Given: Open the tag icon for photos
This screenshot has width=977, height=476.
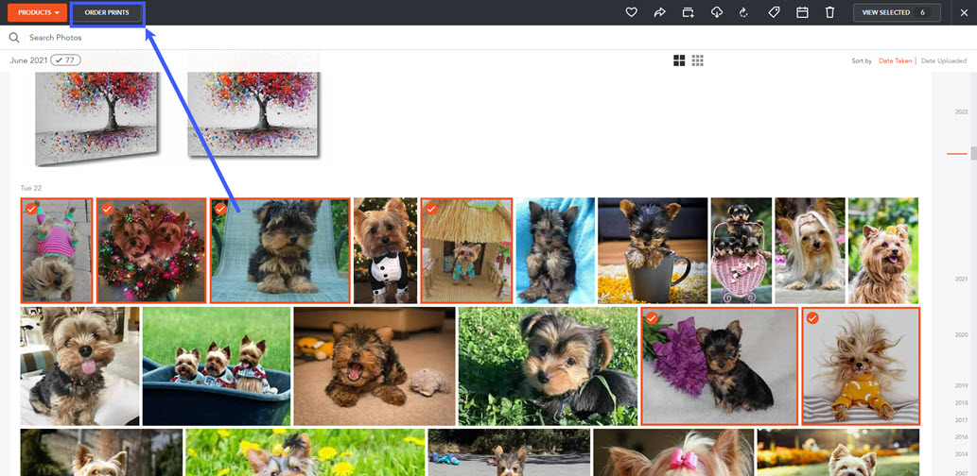Looking at the screenshot, I should tap(774, 12).
